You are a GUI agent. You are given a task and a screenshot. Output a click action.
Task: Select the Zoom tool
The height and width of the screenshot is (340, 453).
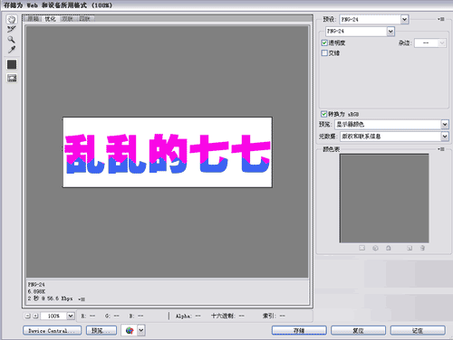pyautogui.click(x=12, y=40)
